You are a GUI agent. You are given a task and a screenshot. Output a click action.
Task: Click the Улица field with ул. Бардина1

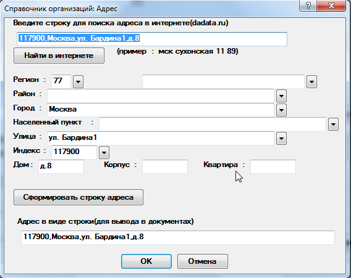161,138
